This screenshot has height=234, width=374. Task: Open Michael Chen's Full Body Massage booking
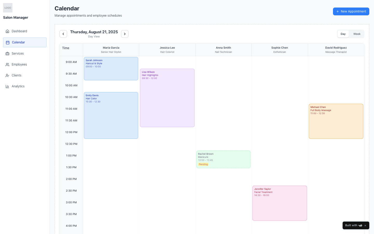[336, 121]
